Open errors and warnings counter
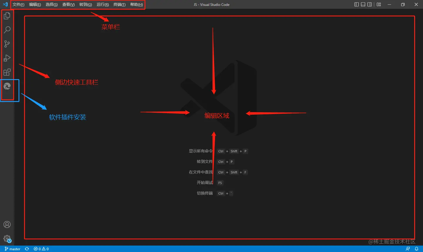The image size is (423, 252). (41, 249)
